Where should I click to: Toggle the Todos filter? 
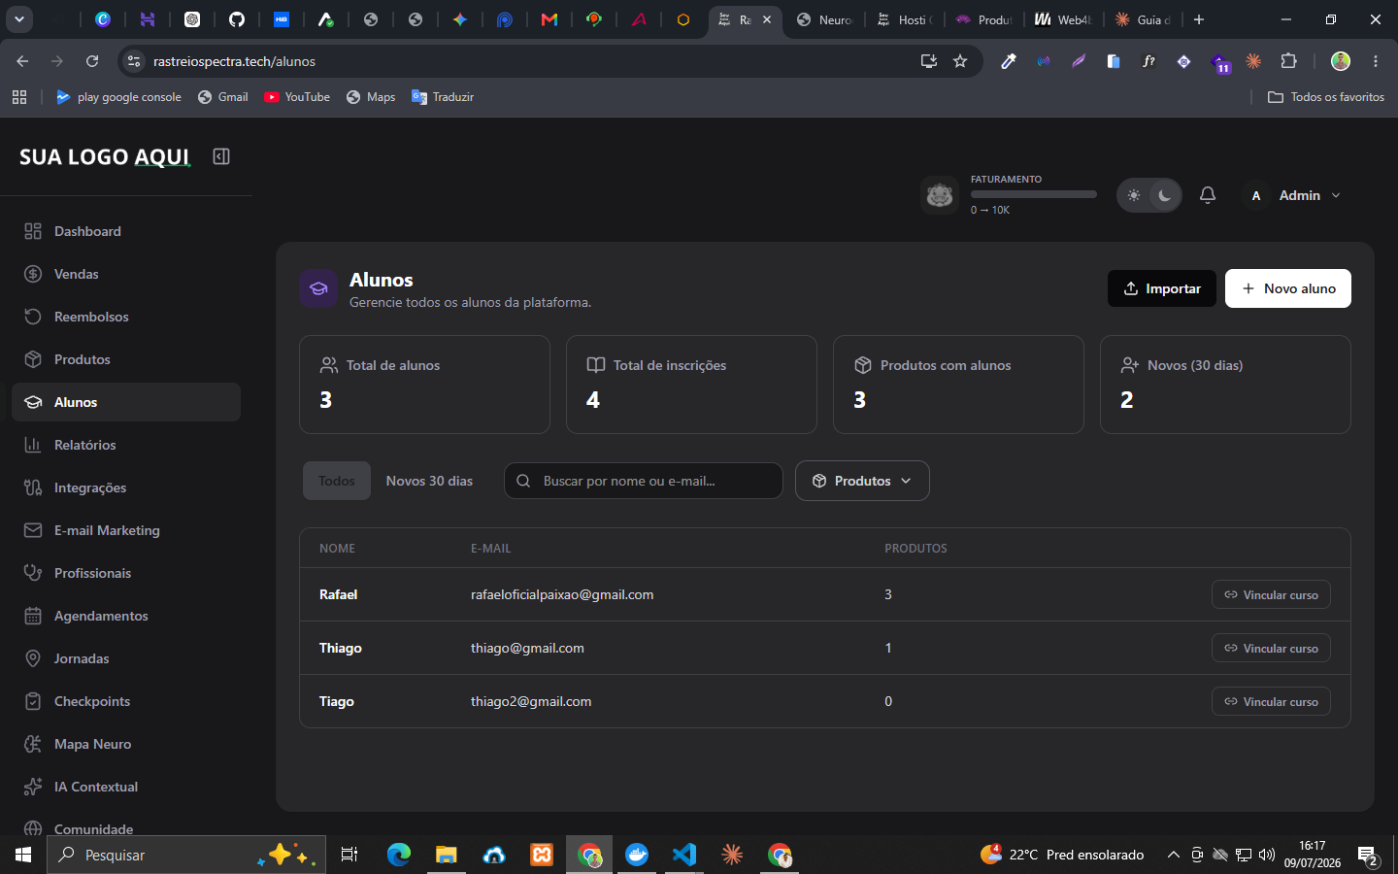[x=337, y=481]
